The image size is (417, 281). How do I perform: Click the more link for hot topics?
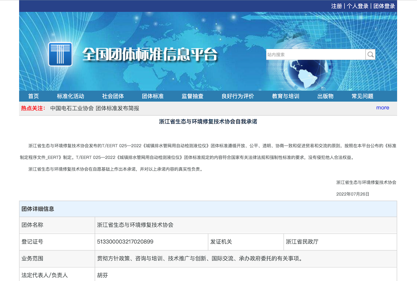click(x=383, y=108)
